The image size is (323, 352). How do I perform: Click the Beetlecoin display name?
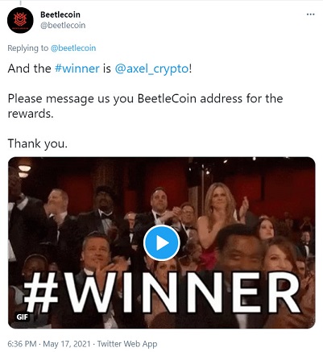point(60,14)
